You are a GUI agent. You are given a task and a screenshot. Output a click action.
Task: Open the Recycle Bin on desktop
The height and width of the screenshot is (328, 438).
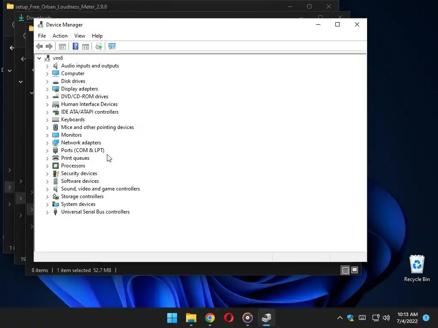tap(417, 268)
